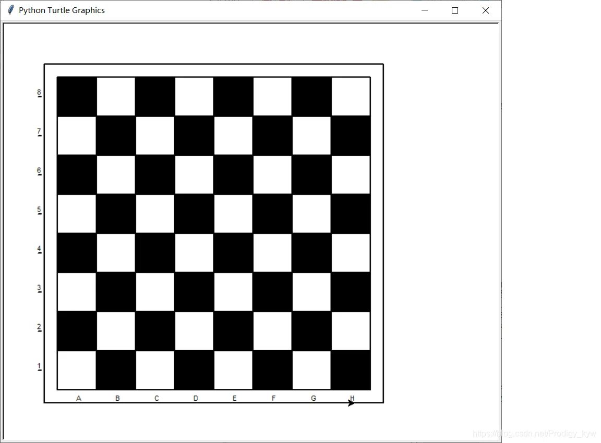Click the column label B

click(118, 398)
